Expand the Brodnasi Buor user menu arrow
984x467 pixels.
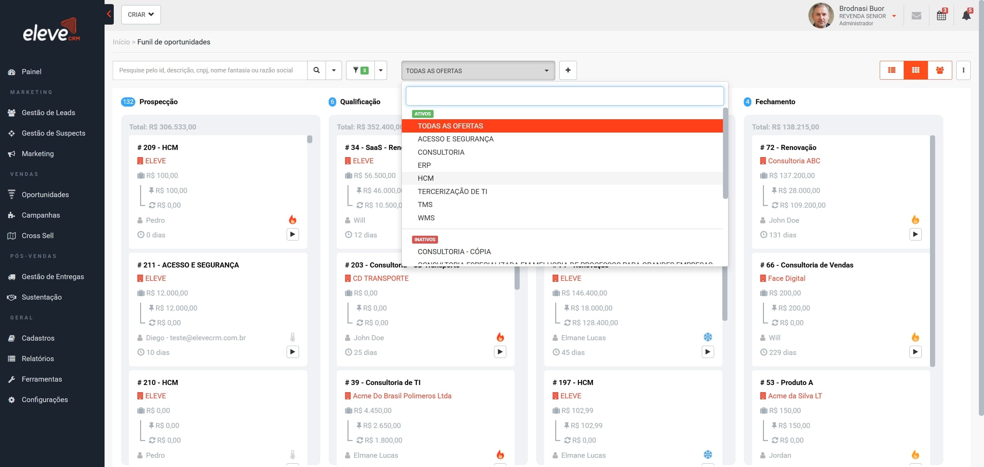point(894,16)
